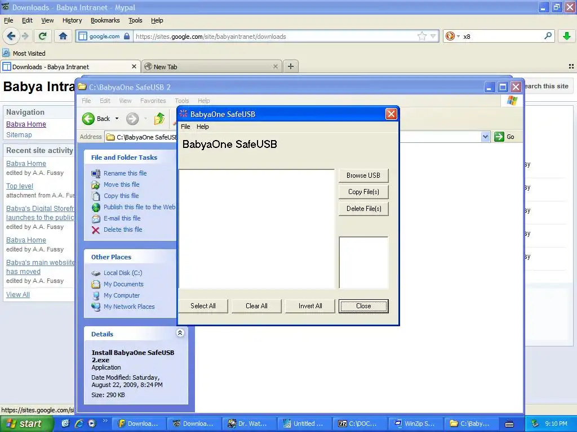Reload the page with the refresh icon

click(43, 36)
